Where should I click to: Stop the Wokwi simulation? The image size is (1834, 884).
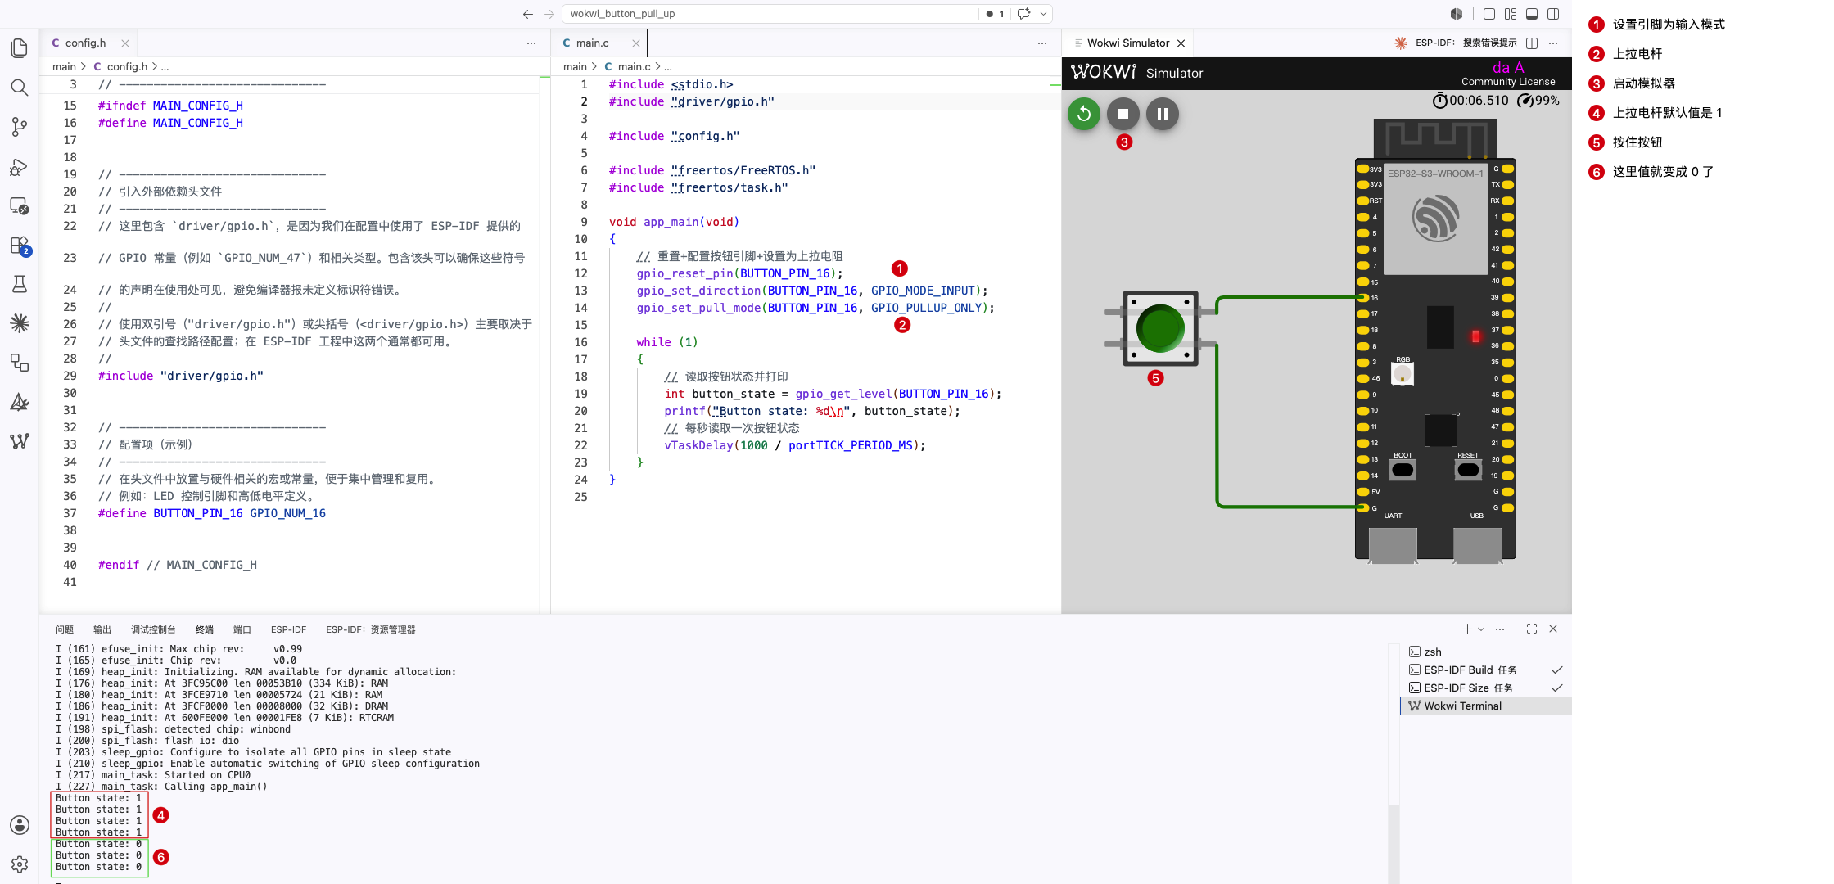tap(1123, 114)
